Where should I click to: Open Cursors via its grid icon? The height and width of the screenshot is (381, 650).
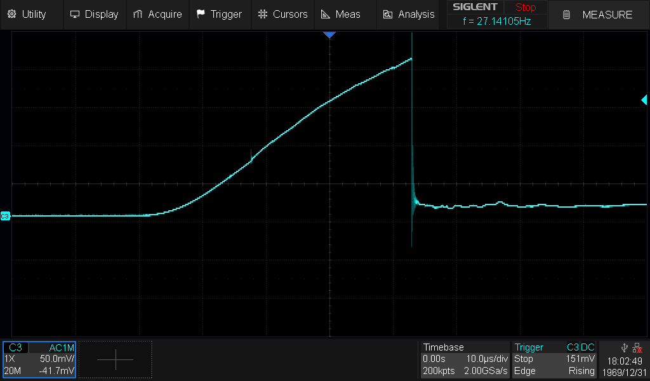click(x=263, y=14)
